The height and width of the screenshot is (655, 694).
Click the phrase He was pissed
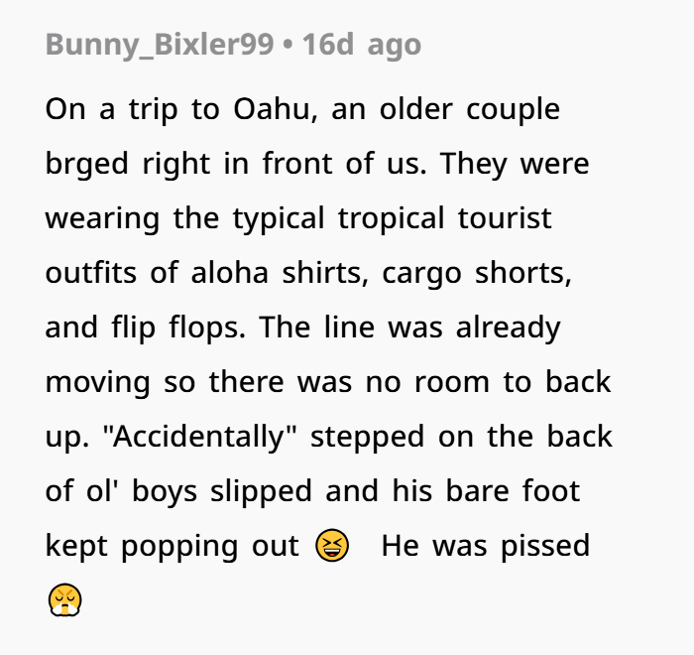pos(486,546)
